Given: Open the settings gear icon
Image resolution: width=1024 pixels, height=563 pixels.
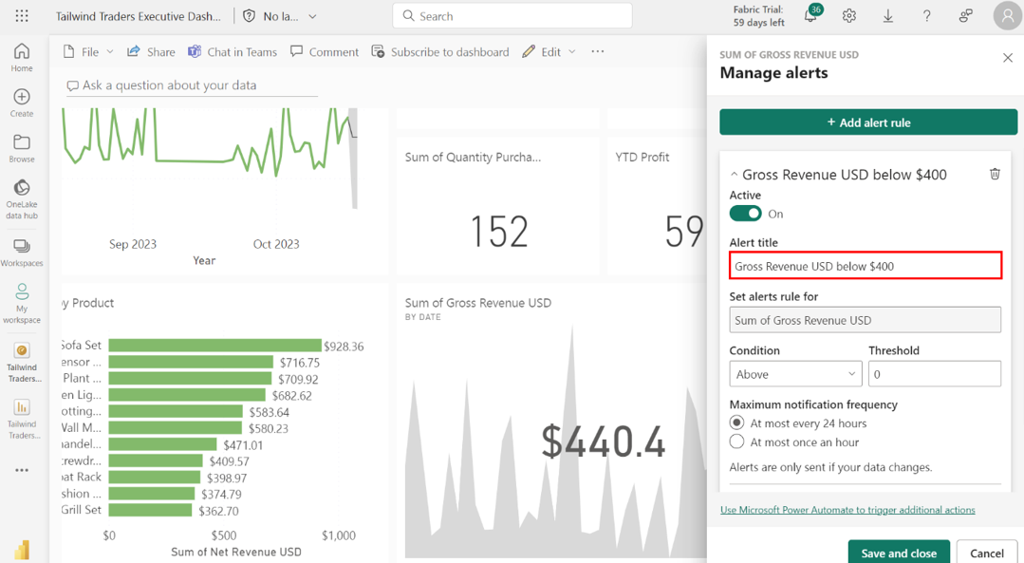Looking at the screenshot, I should tap(849, 16).
